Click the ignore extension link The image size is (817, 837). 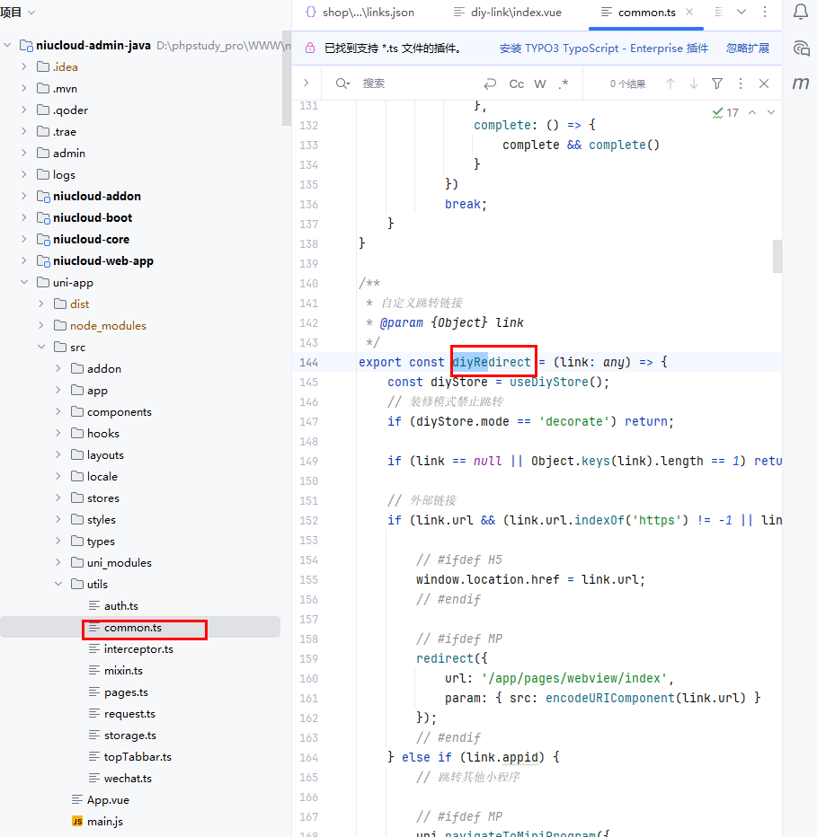click(x=748, y=48)
